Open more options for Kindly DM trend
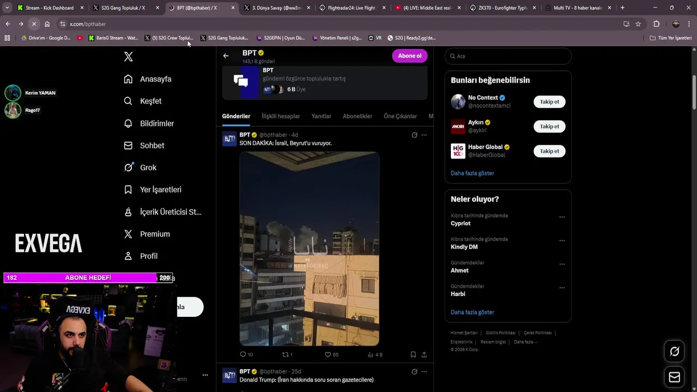Image resolution: width=697 pixels, height=392 pixels. tap(562, 240)
